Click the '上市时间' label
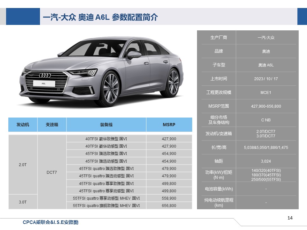 (219, 79)
